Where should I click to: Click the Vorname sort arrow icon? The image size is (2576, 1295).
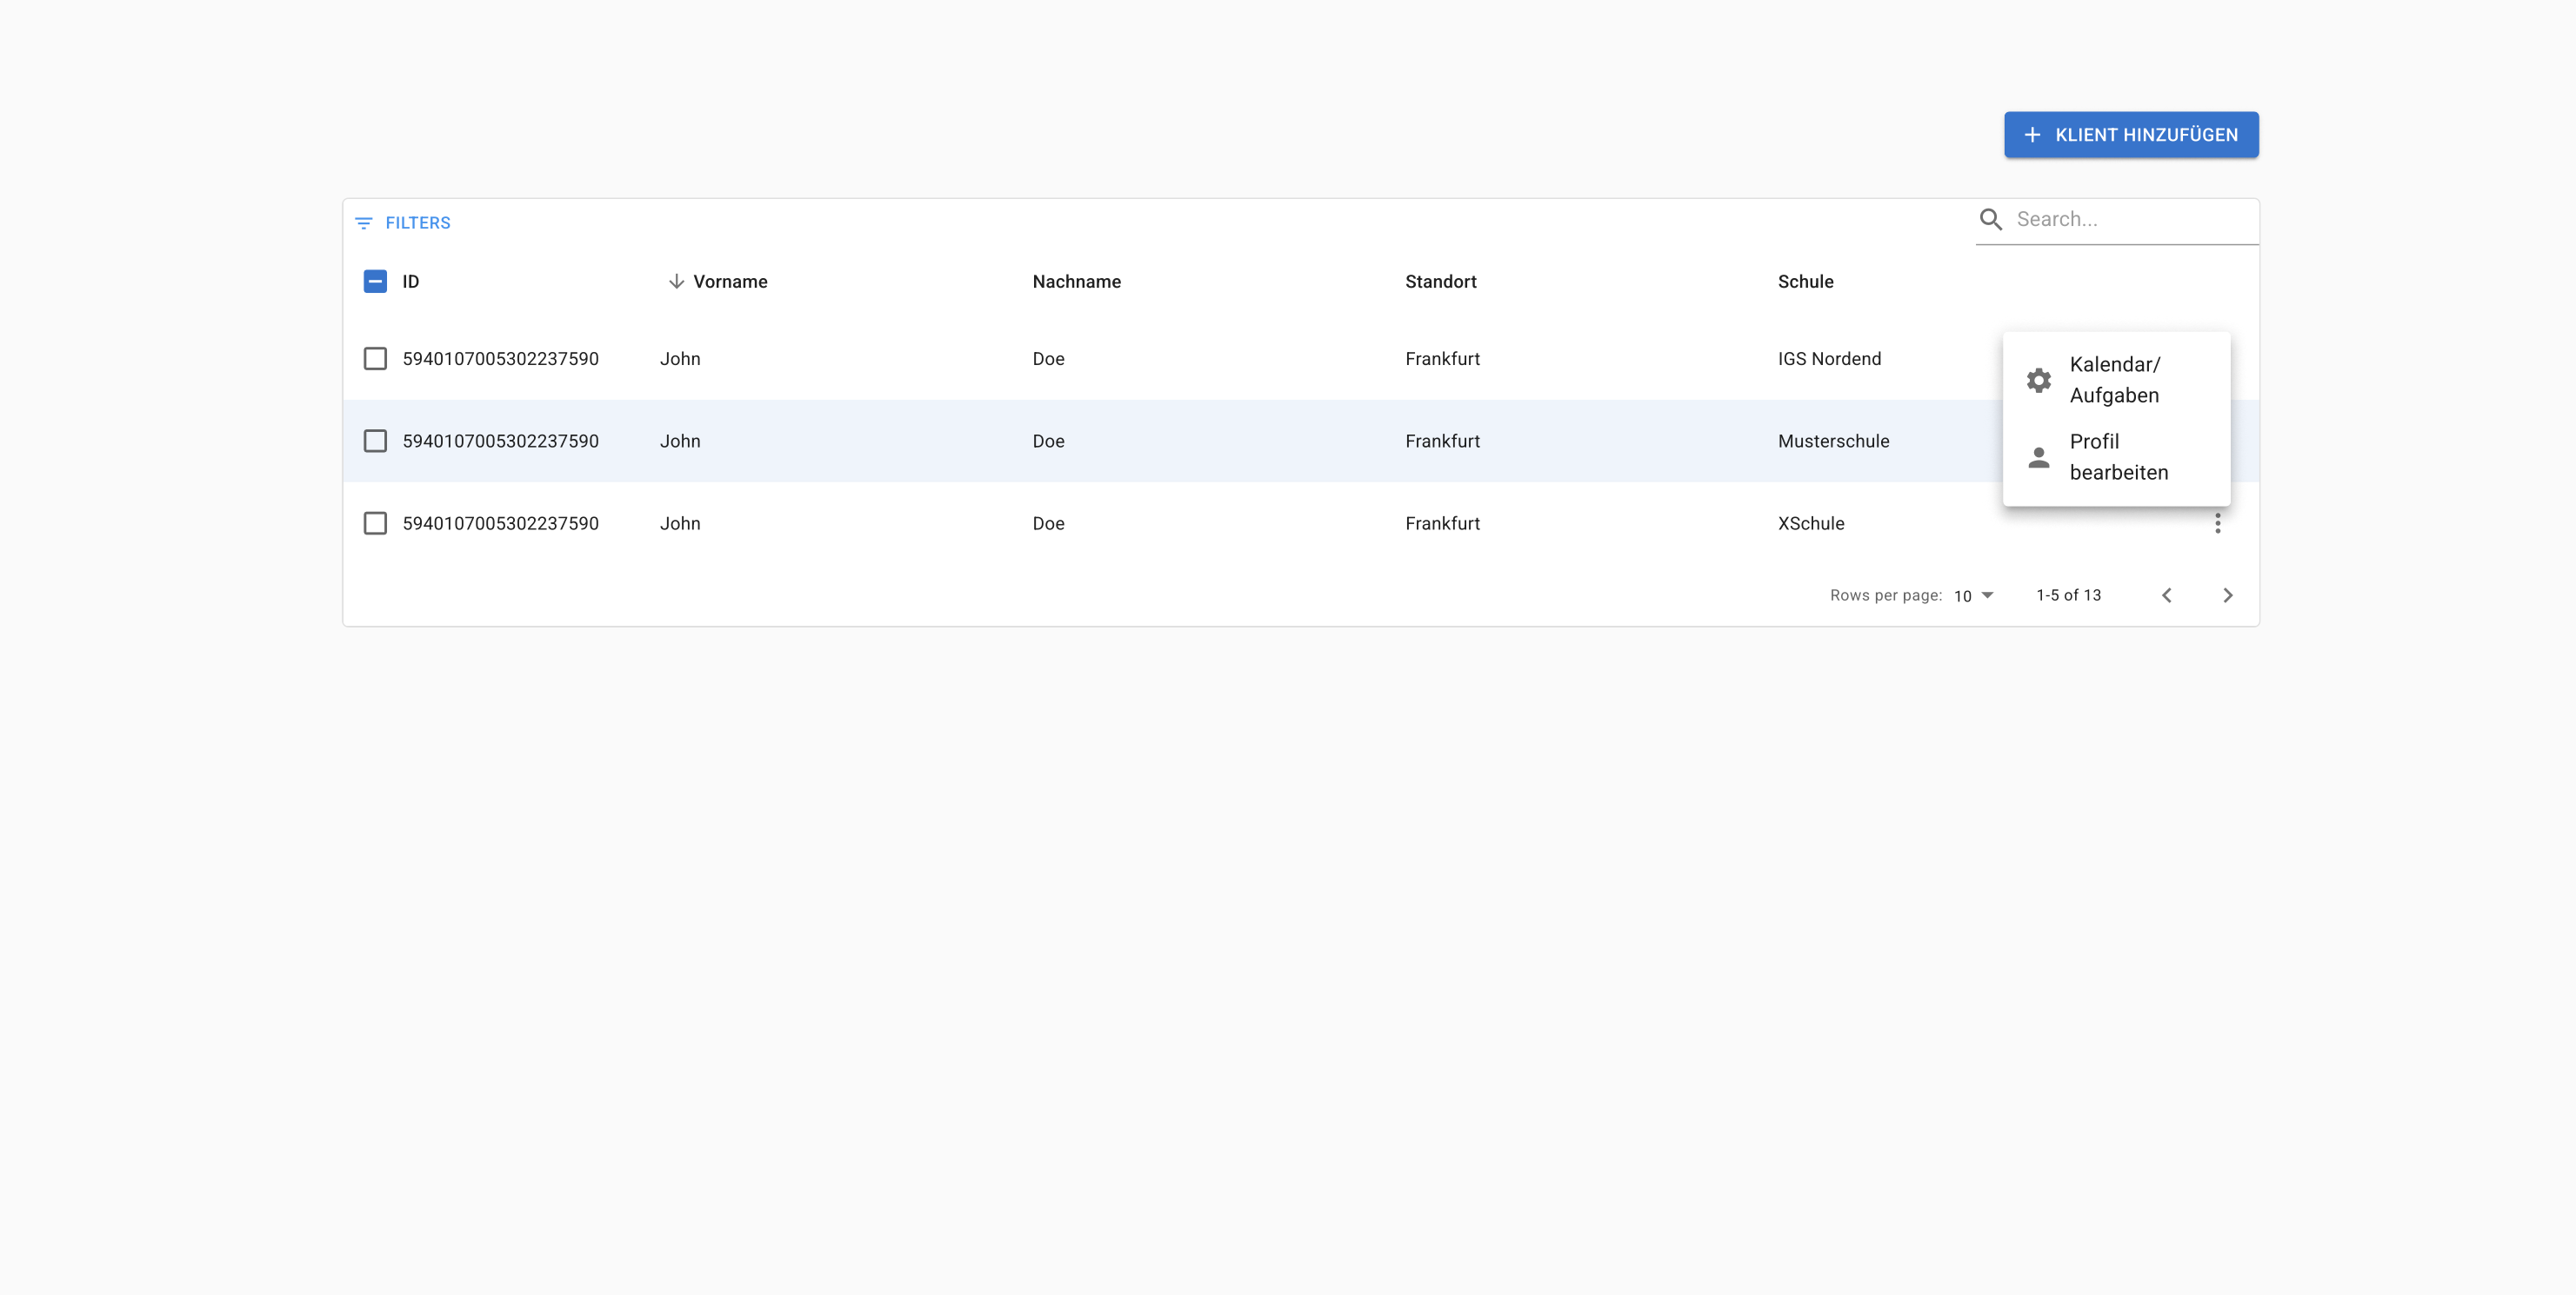tap(676, 282)
